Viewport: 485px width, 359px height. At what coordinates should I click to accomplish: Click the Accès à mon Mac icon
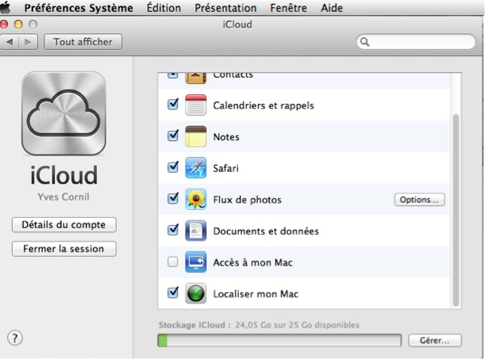pos(195,262)
